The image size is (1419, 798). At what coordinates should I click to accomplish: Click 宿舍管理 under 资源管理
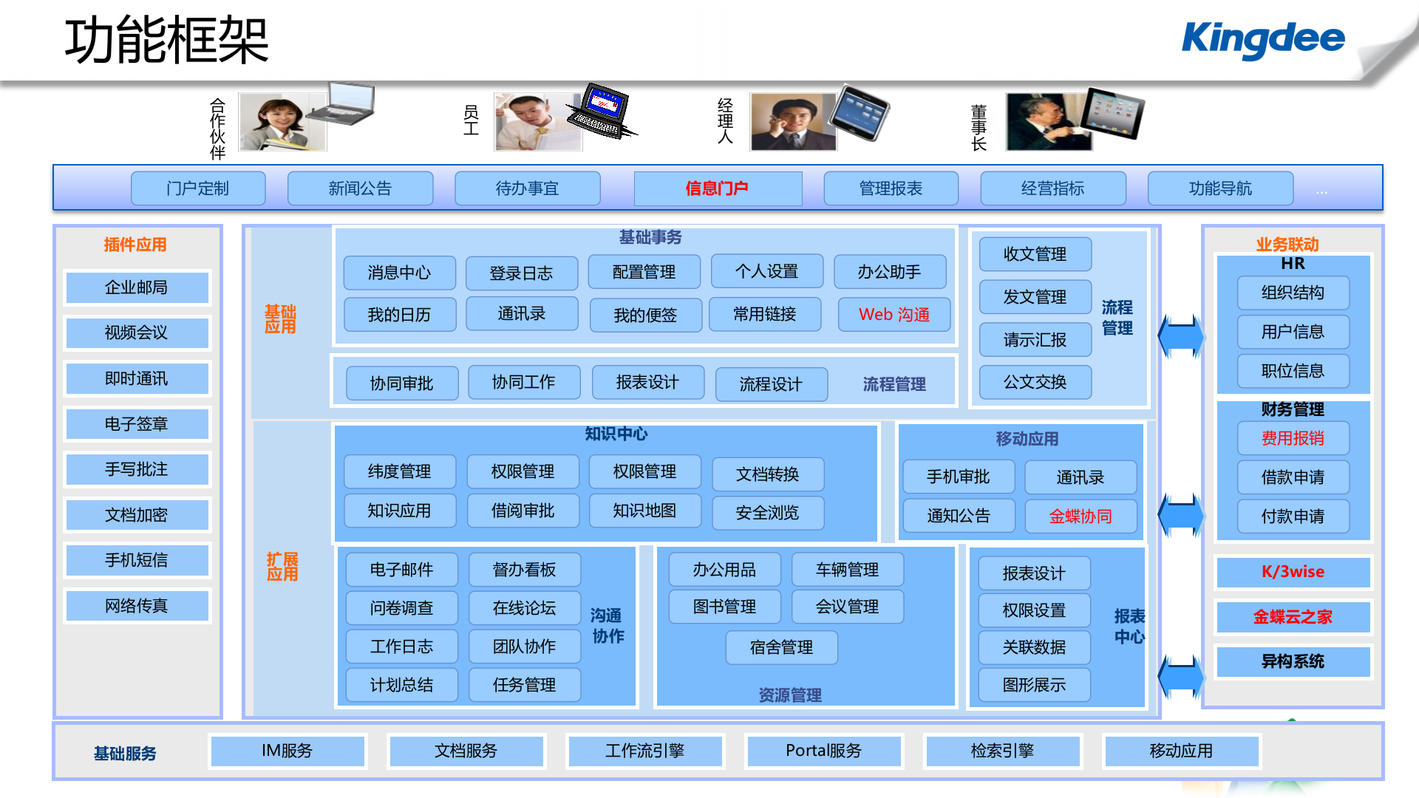click(781, 647)
